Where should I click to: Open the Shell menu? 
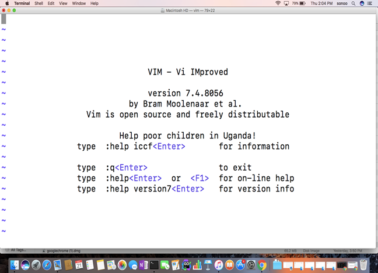(x=38, y=3)
